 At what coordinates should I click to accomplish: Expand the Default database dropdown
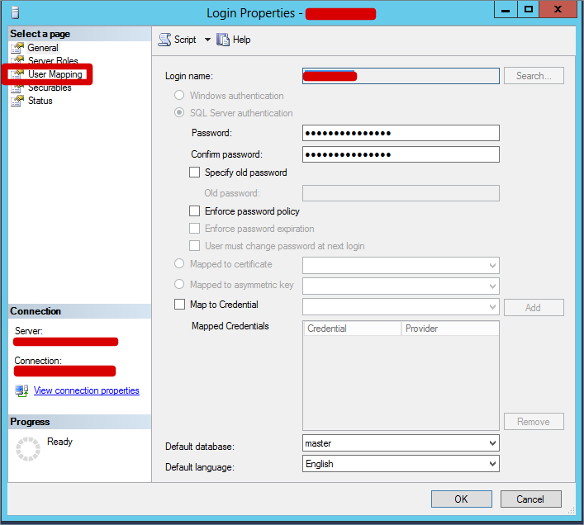[x=492, y=443]
